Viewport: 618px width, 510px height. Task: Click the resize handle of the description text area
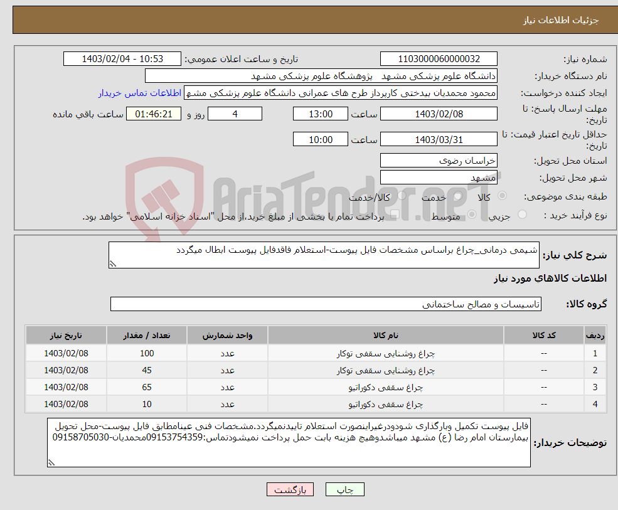click(113, 264)
